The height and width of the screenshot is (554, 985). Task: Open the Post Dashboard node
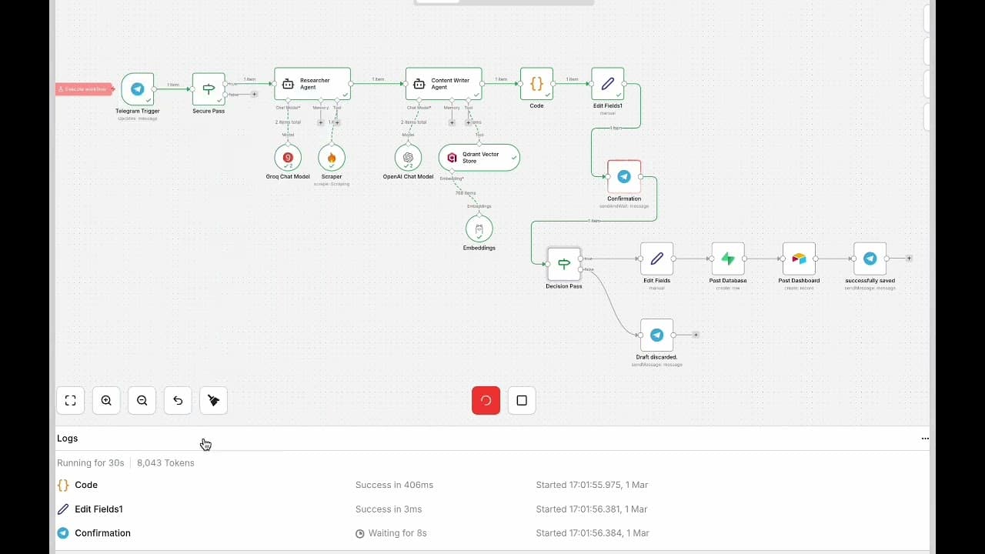tap(799, 259)
